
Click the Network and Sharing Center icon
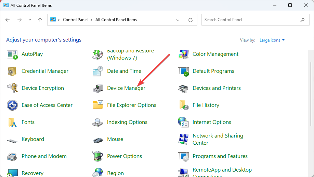tap(183, 139)
